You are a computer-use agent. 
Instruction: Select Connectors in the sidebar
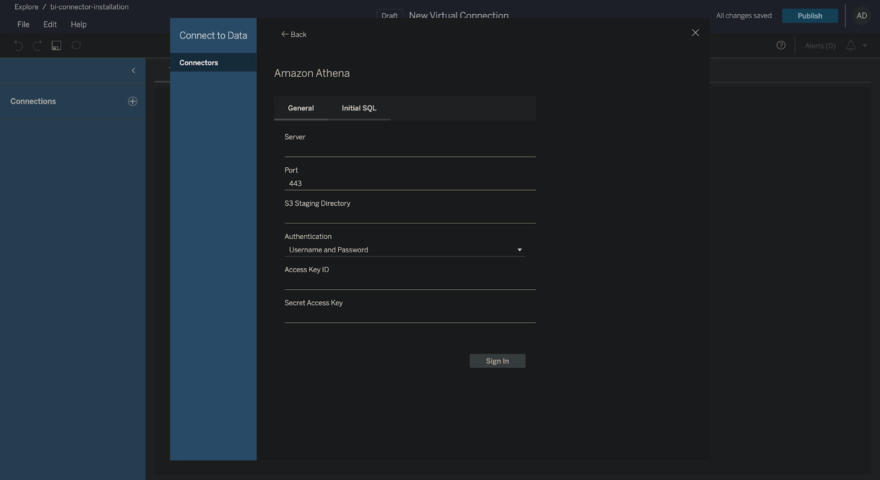[213, 63]
